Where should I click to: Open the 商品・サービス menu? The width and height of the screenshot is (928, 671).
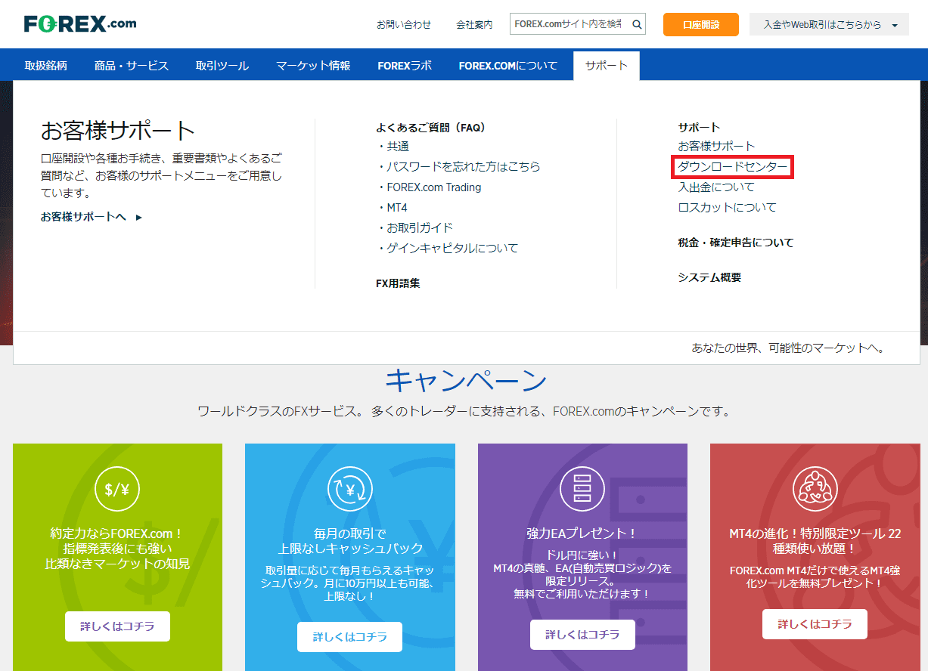tap(132, 66)
